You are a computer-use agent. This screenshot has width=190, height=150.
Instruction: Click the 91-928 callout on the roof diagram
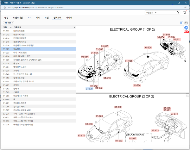148,47
